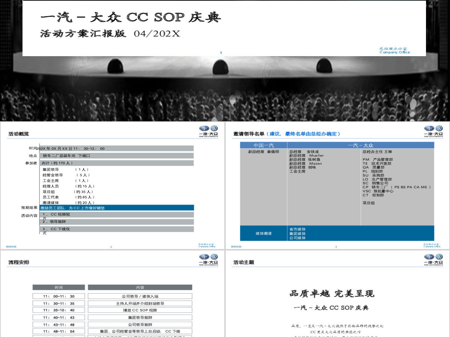Click the CT 控制部 entry
Viewport: 450px width, 337px height.
tap(373, 195)
